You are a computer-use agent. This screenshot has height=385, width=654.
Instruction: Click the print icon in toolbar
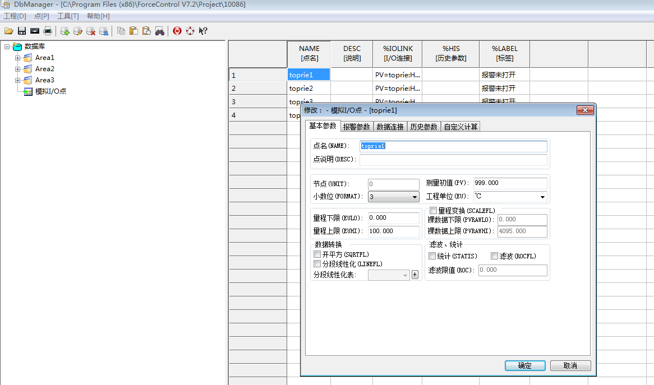(x=48, y=31)
